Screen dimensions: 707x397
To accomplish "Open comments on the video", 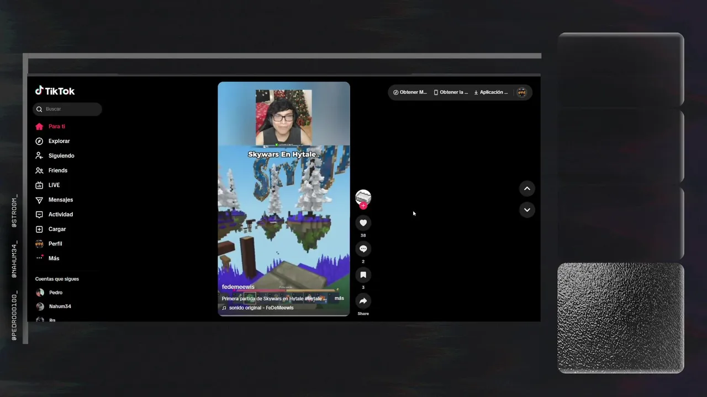I will (363, 249).
